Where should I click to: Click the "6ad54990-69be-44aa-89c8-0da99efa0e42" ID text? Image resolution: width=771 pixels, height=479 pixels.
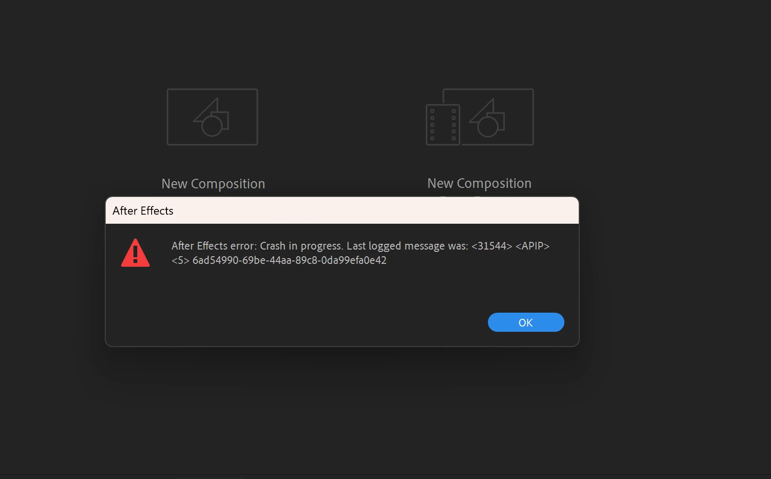[289, 260]
